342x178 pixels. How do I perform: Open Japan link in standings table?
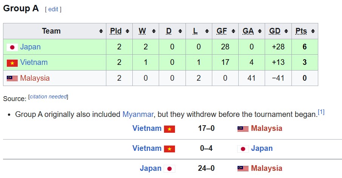[30, 47]
